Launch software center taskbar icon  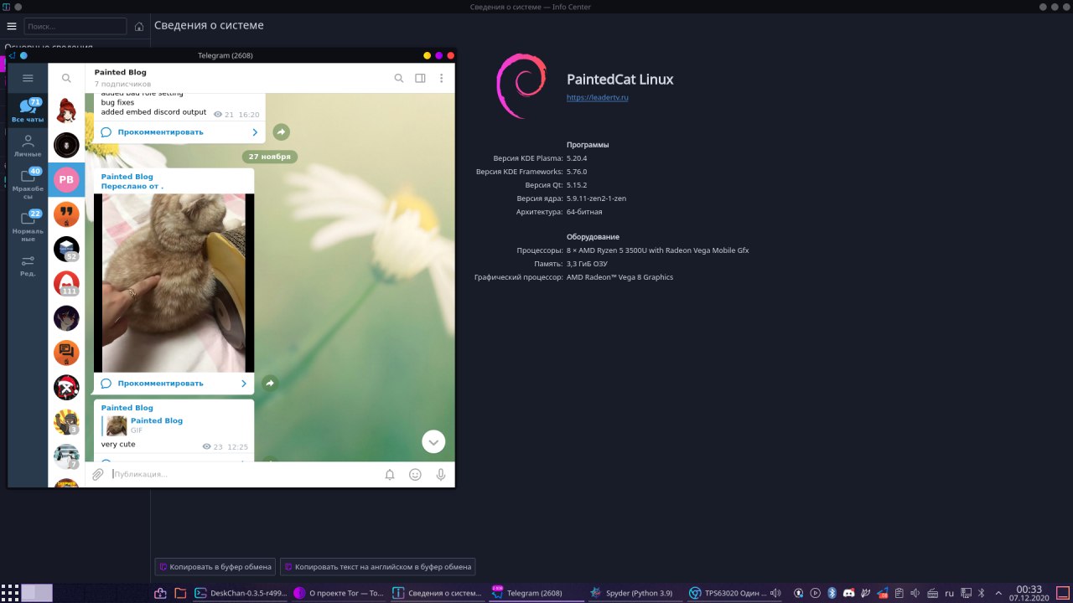[161, 593]
